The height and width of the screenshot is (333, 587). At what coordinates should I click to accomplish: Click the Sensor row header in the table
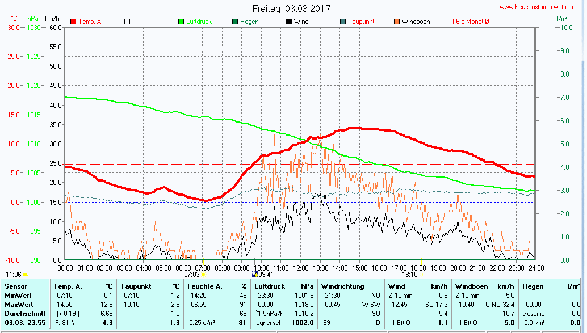click(x=15, y=286)
